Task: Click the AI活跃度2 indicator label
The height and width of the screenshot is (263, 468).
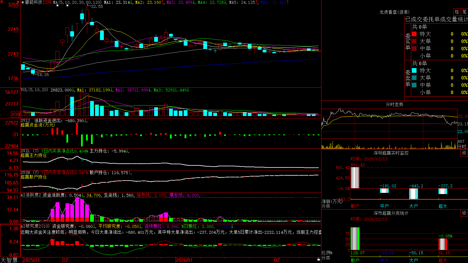Action: coord(31,195)
